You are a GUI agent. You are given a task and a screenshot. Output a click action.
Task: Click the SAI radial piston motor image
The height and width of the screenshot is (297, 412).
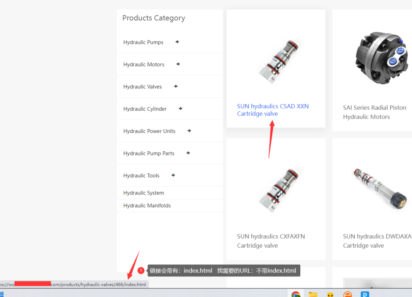(x=382, y=58)
